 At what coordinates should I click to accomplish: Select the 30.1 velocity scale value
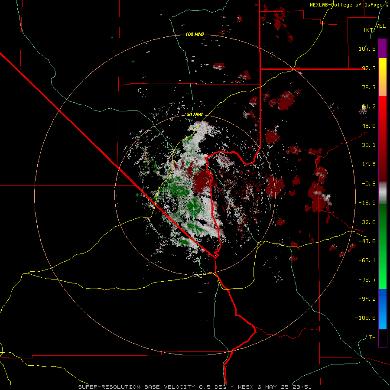click(x=369, y=145)
